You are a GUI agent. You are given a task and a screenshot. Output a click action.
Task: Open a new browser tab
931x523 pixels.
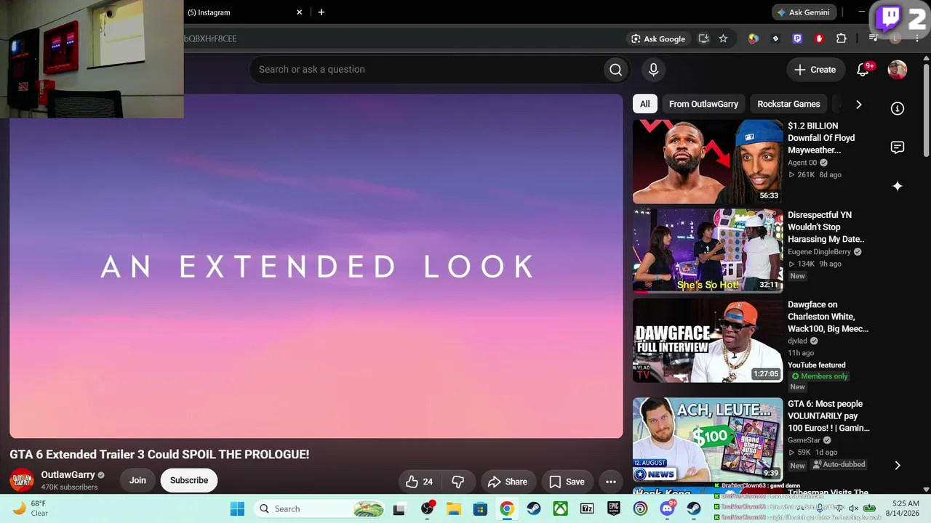point(321,12)
